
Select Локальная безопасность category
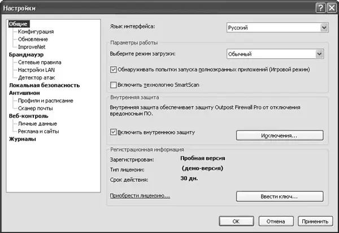(x=44, y=85)
